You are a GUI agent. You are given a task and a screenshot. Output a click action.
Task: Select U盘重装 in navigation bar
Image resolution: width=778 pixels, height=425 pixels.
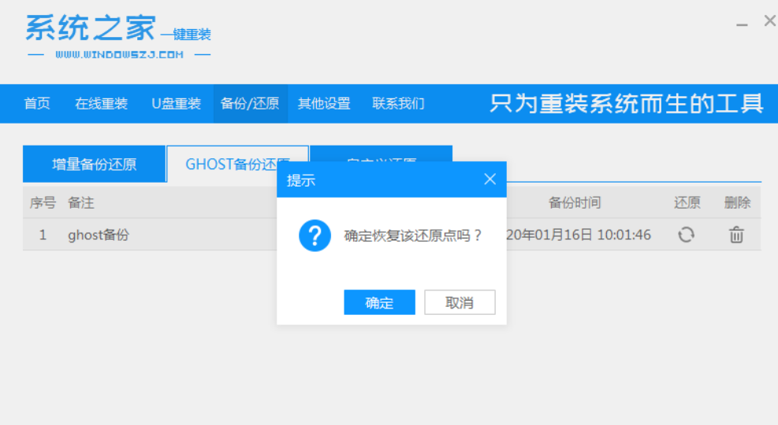coord(176,104)
